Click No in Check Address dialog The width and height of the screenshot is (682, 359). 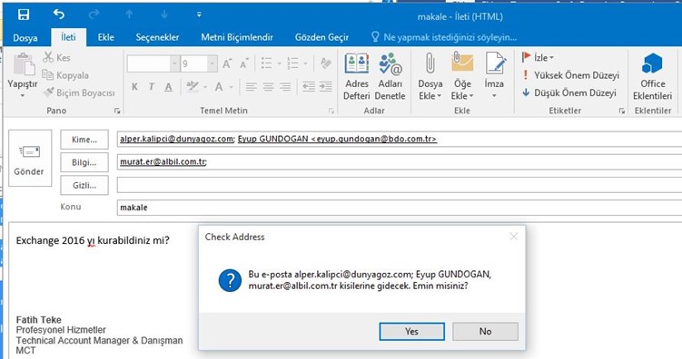pos(486,332)
